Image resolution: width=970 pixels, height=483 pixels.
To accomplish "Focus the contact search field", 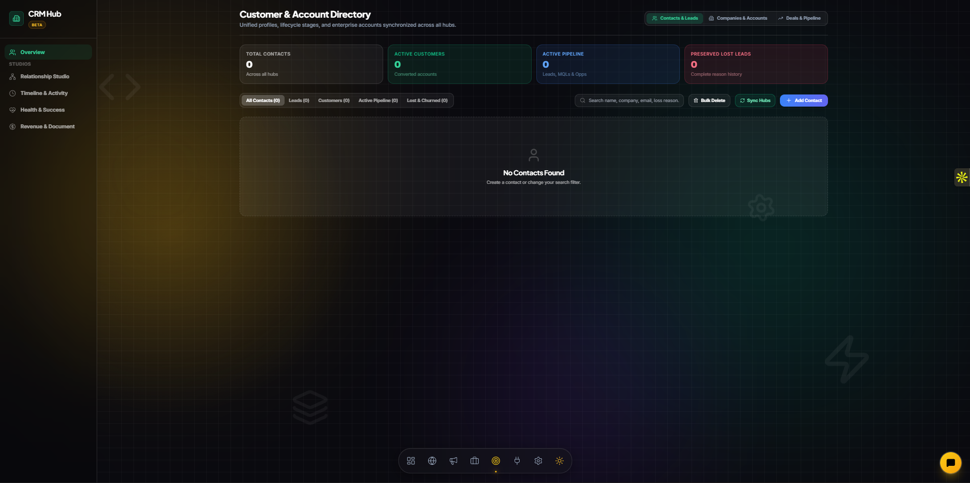I will pyautogui.click(x=629, y=101).
